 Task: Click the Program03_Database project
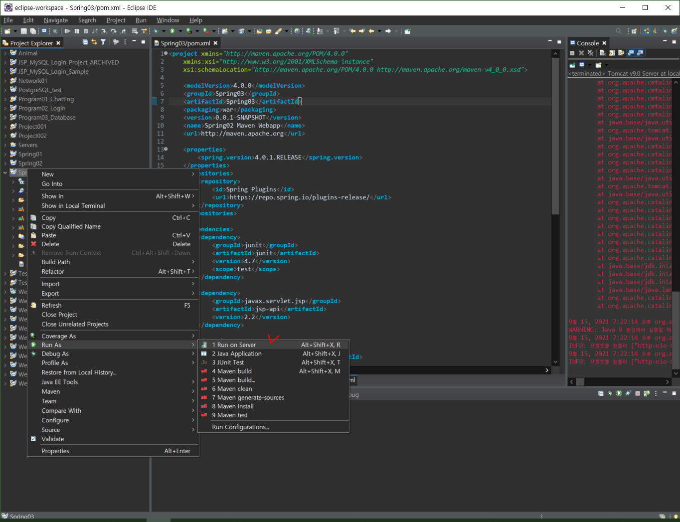(47, 118)
